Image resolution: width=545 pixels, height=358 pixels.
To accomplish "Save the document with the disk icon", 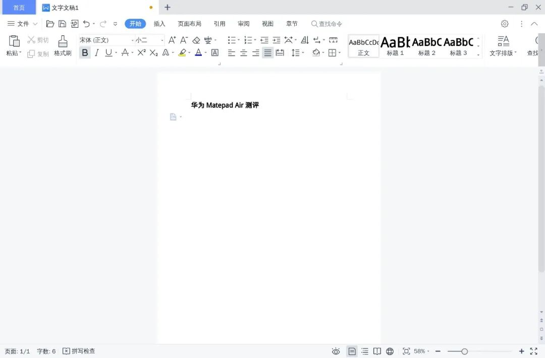I will click(x=62, y=24).
